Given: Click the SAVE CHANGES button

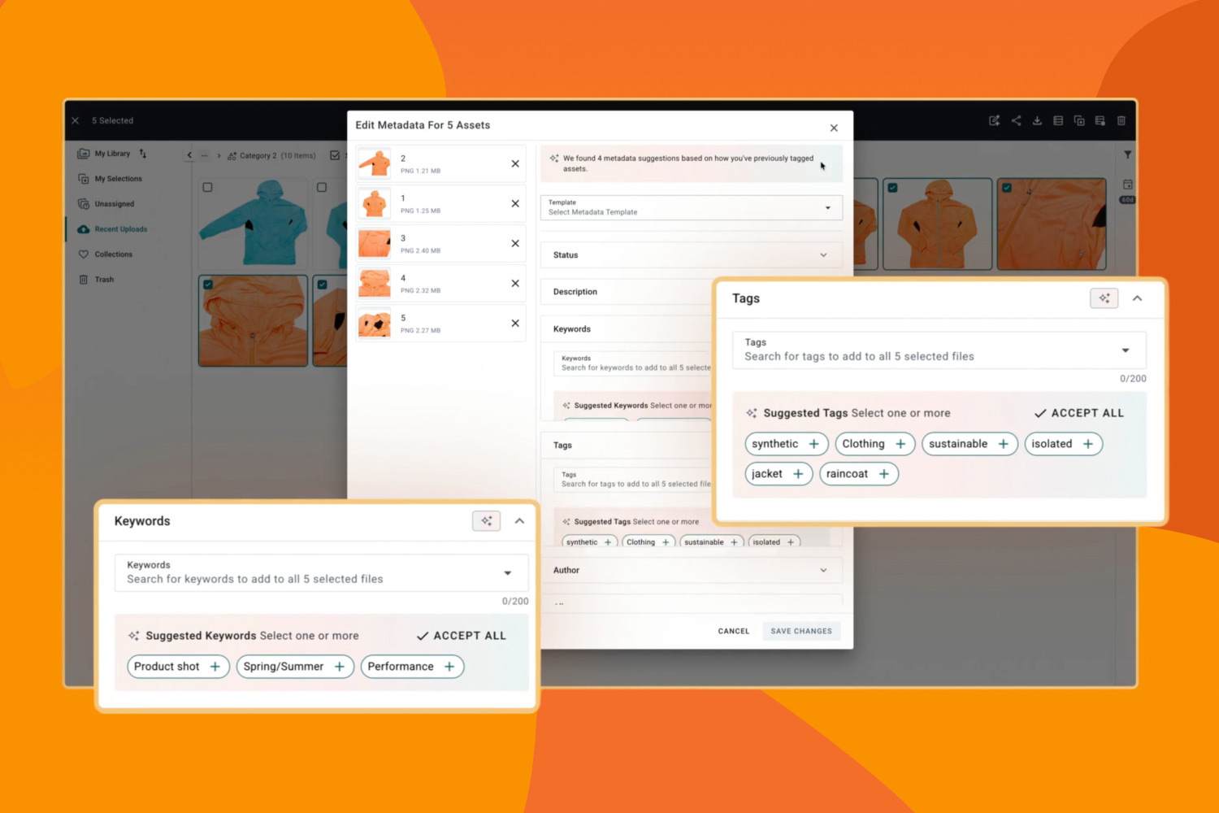Looking at the screenshot, I should pos(801,631).
